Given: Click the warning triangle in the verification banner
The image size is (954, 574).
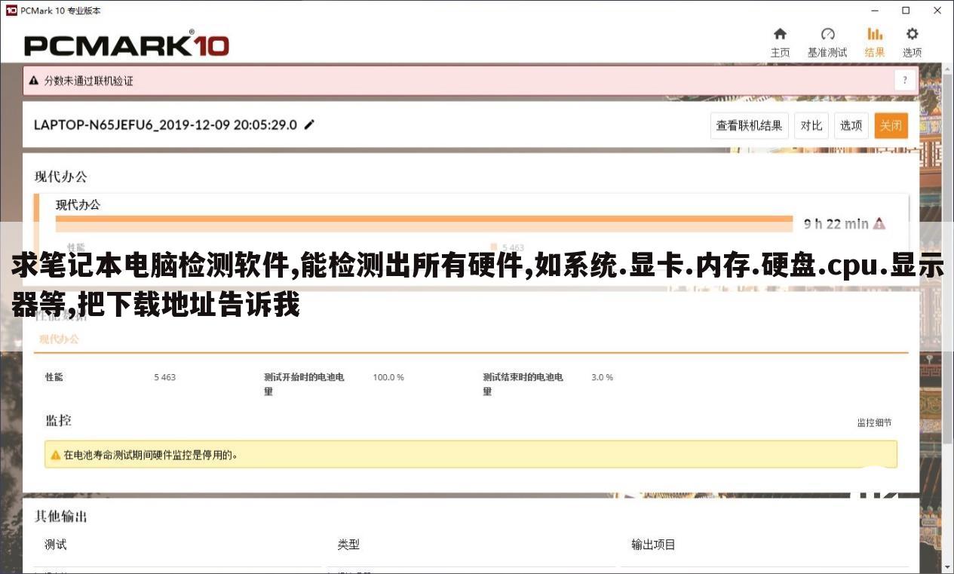Looking at the screenshot, I should pyautogui.click(x=33, y=80).
